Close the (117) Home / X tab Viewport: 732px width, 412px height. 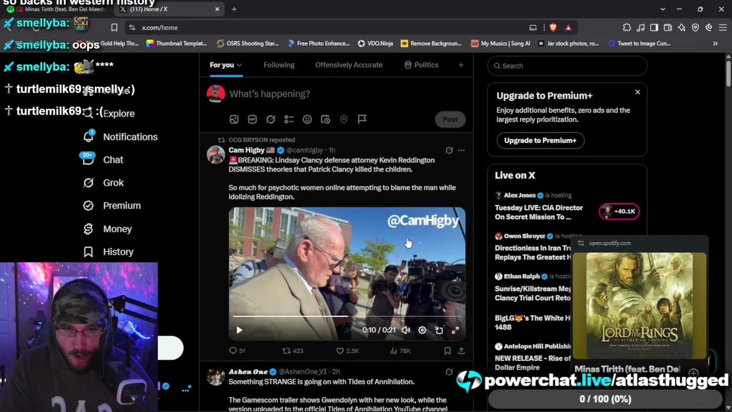coord(217,9)
